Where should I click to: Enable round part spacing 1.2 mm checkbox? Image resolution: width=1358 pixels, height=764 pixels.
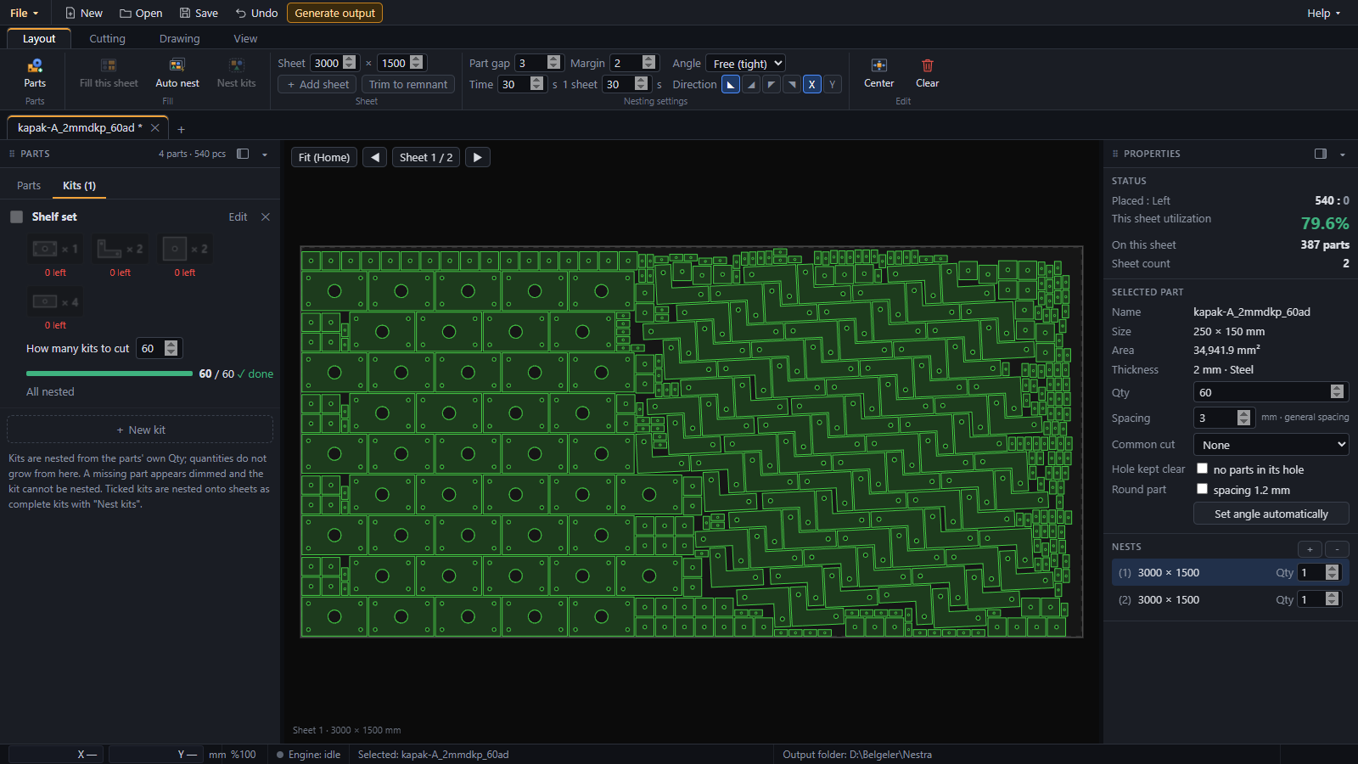1202,489
